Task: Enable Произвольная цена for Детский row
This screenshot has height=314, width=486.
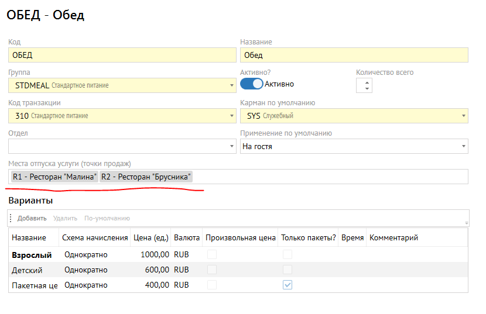Action: click(211, 270)
